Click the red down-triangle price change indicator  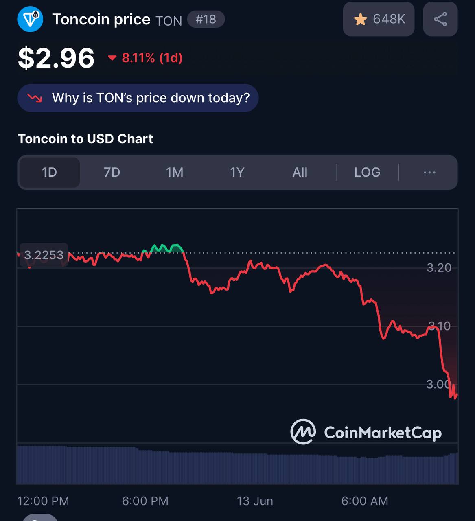[x=112, y=58]
